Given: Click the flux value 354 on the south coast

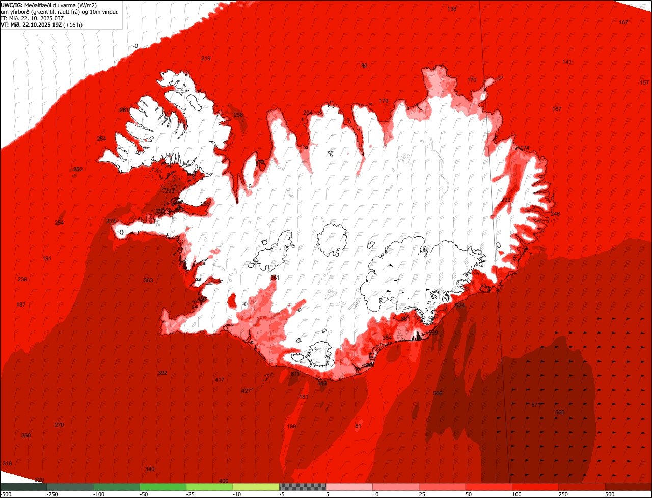Looking at the screenshot, I should coord(387,338).
